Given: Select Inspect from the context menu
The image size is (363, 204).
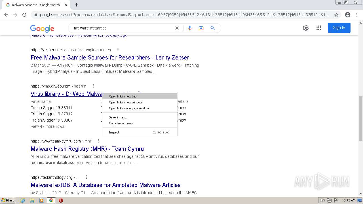Looking at the screenshot, I should tap(140, 132).
